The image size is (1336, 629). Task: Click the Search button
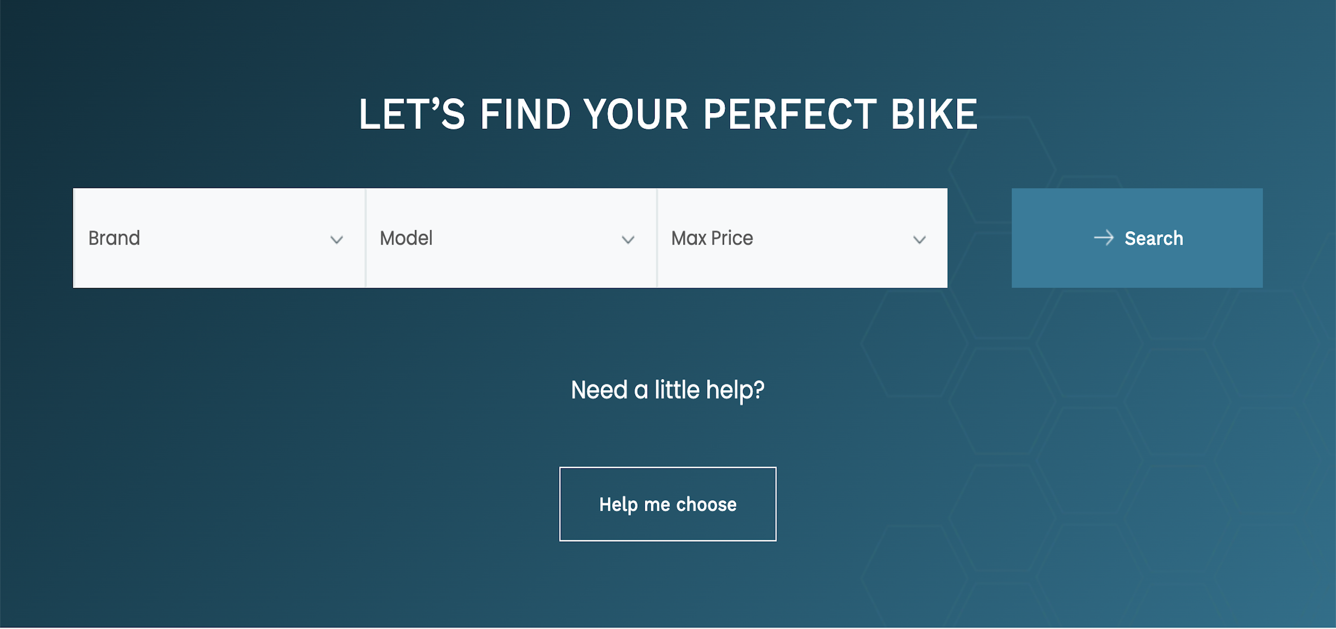pyautogui.click(x=1137, y=239)
